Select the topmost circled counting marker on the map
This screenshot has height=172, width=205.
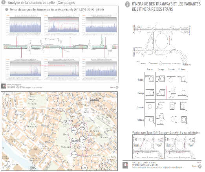70,121
